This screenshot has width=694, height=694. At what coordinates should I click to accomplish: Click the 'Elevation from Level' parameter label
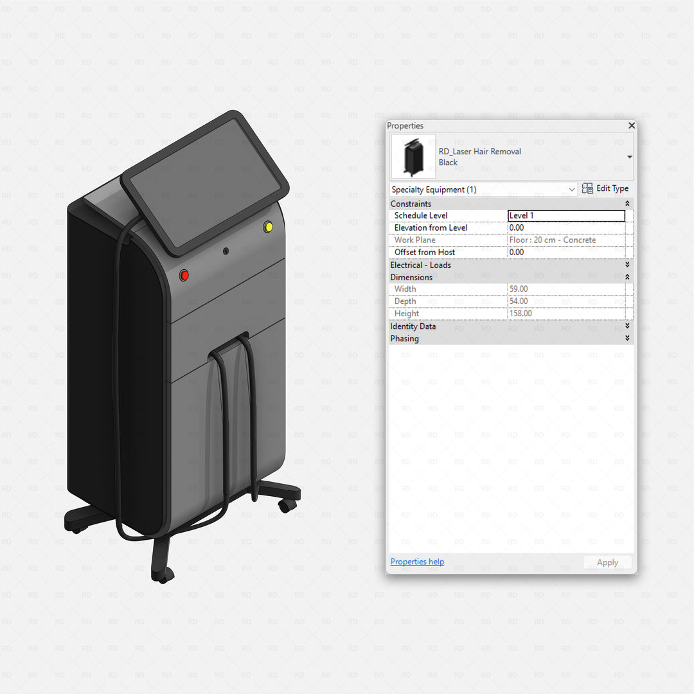pos(431,228)
